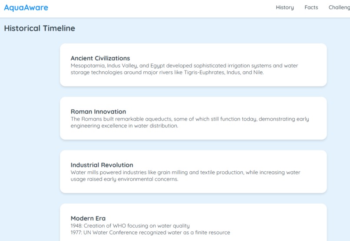Click the Mesopotamia irrigation description text
The height and width of the screenshot is (241, 350).
(x=185, y=69)
